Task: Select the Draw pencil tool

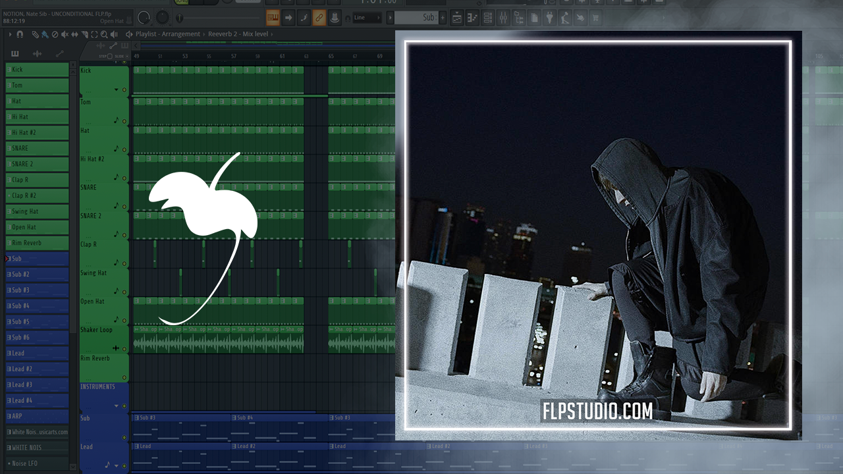Action: click(36, 34)
